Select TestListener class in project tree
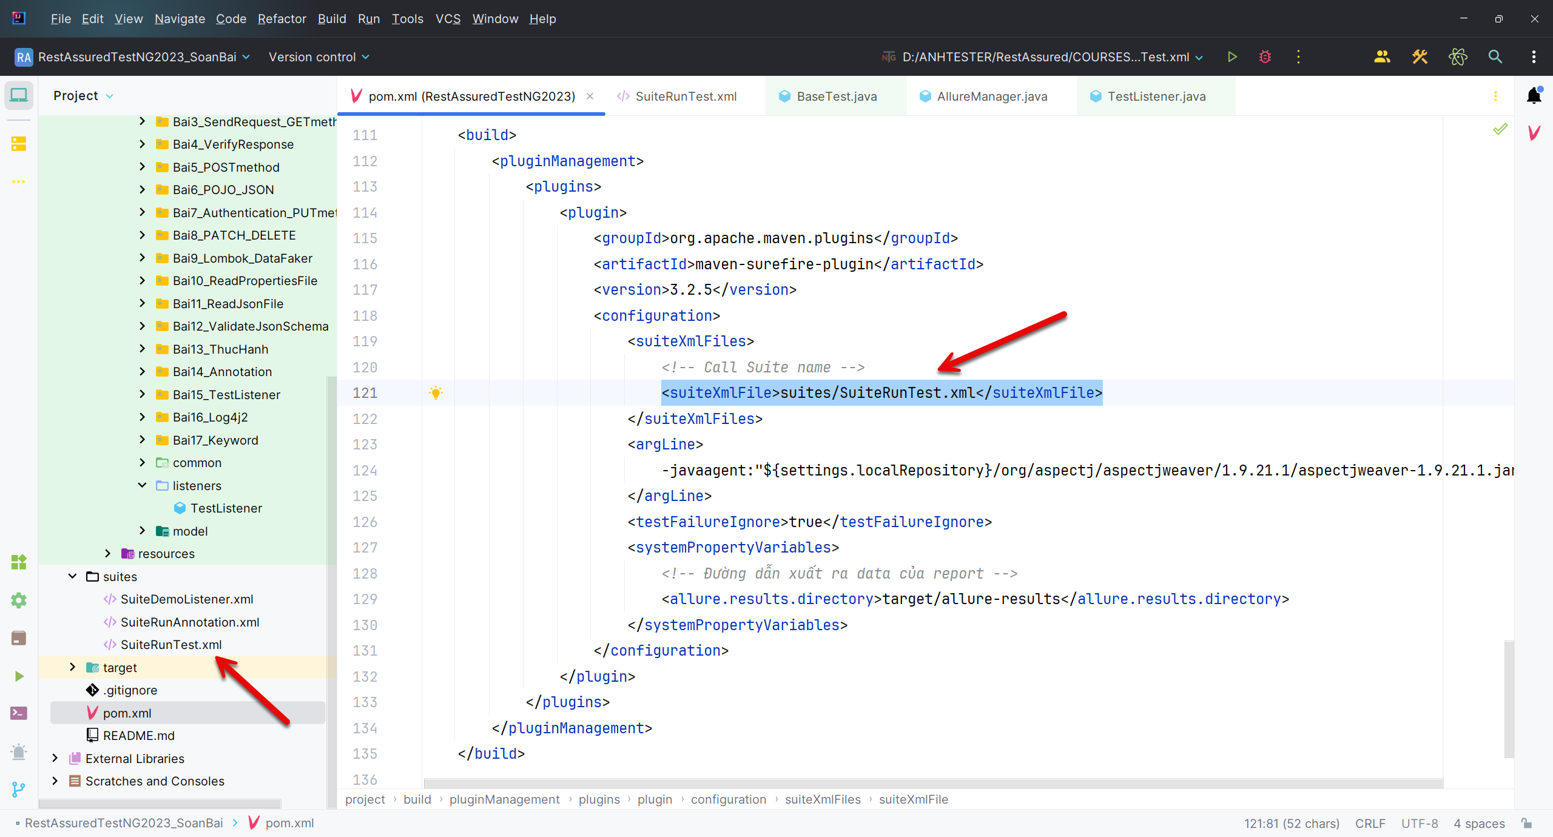 pyautogui.click(x=226, y=508)
